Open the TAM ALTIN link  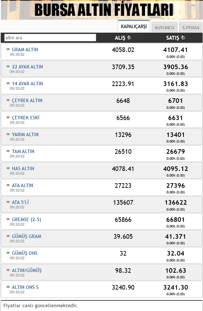click(x=23, y=151)
